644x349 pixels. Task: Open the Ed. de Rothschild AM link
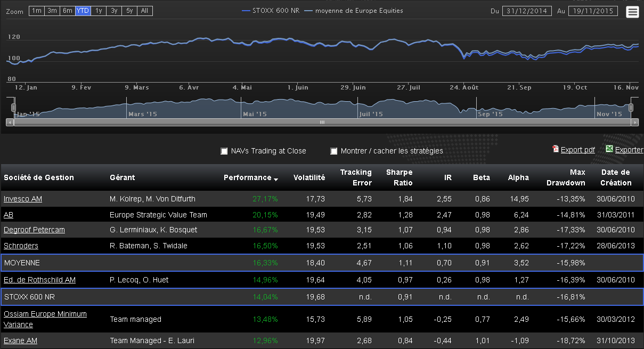[39, 280]
